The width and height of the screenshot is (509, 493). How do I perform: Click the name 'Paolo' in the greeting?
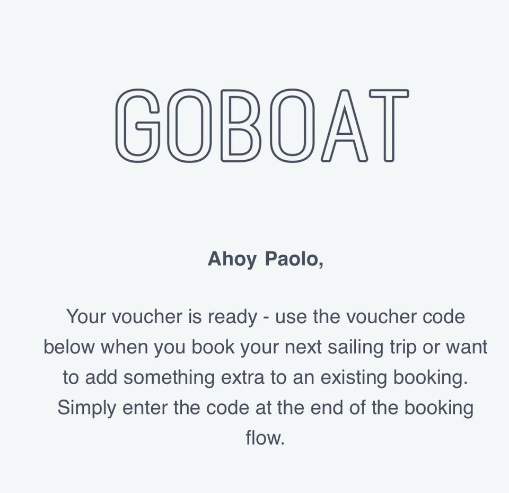tap(292, 259)
